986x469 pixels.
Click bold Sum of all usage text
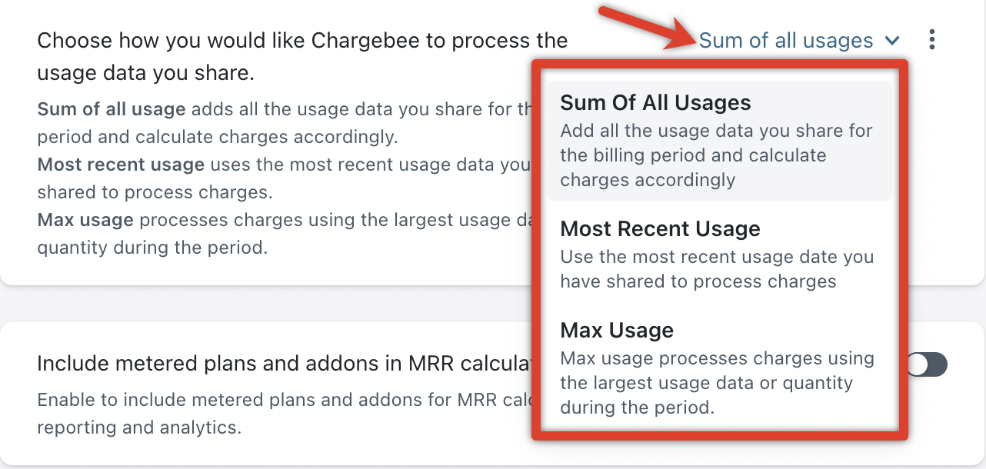pyautogui.click(x=112, y=109)
